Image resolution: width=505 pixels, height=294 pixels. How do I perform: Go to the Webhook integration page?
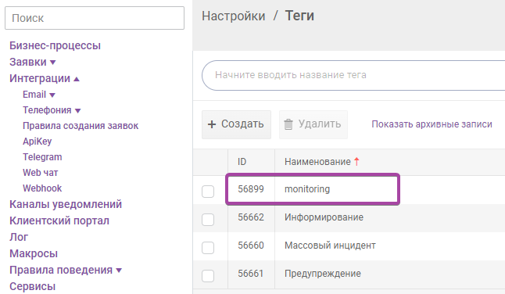pyautogui.click(x=42, y=188)
